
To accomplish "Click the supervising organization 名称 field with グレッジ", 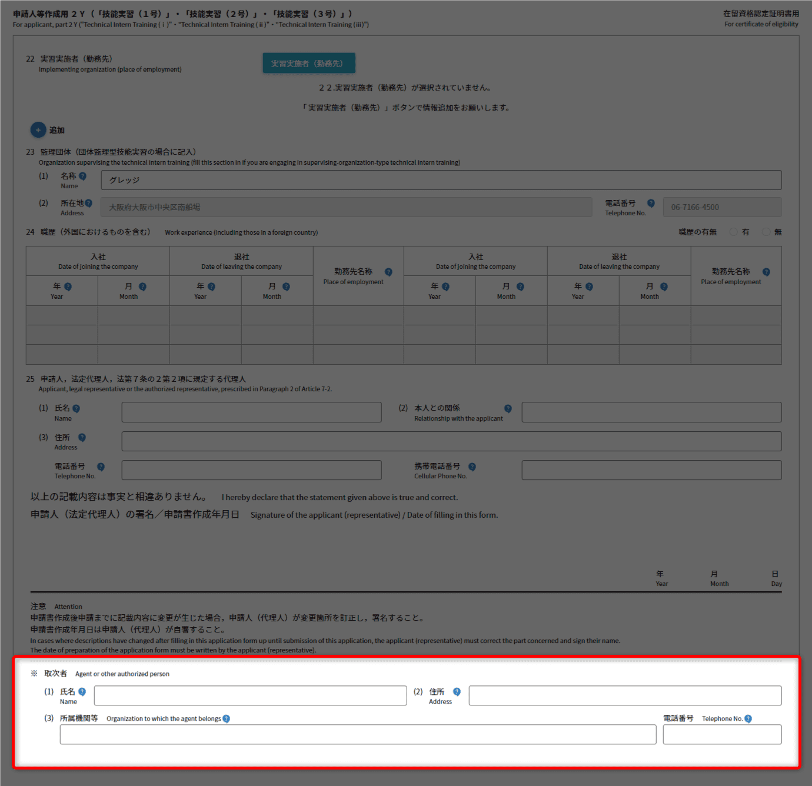I will (441, 180).
